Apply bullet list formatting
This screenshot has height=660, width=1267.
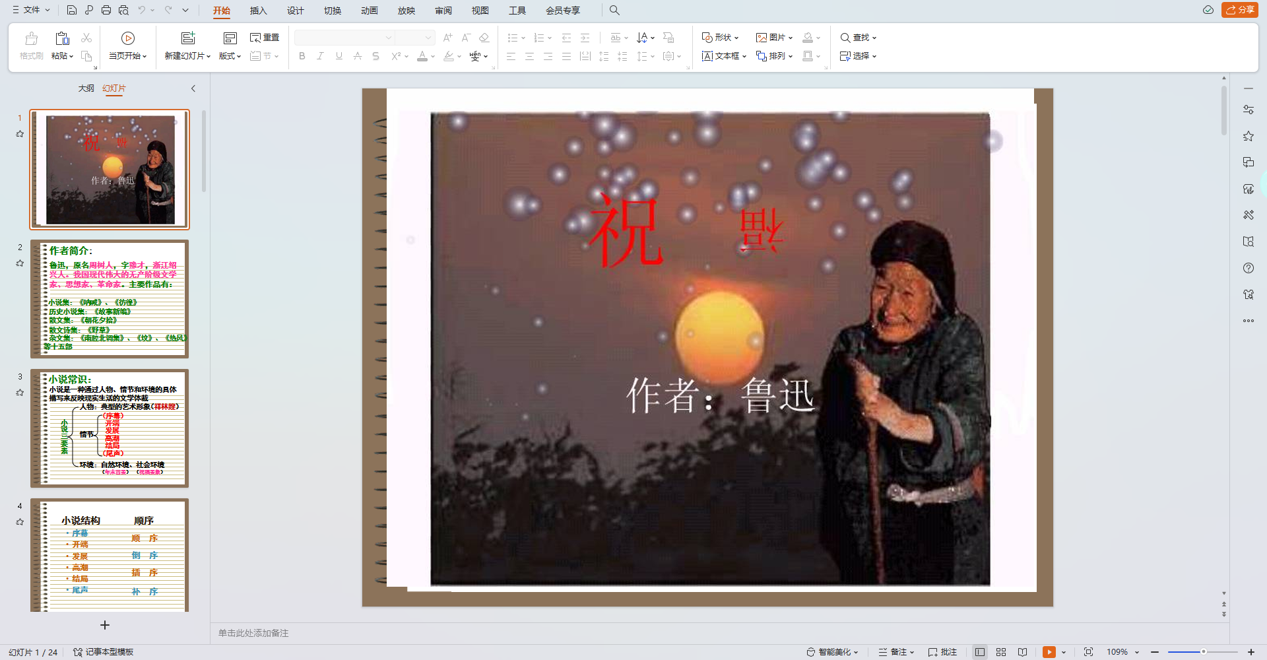click(x=512, y=38)
